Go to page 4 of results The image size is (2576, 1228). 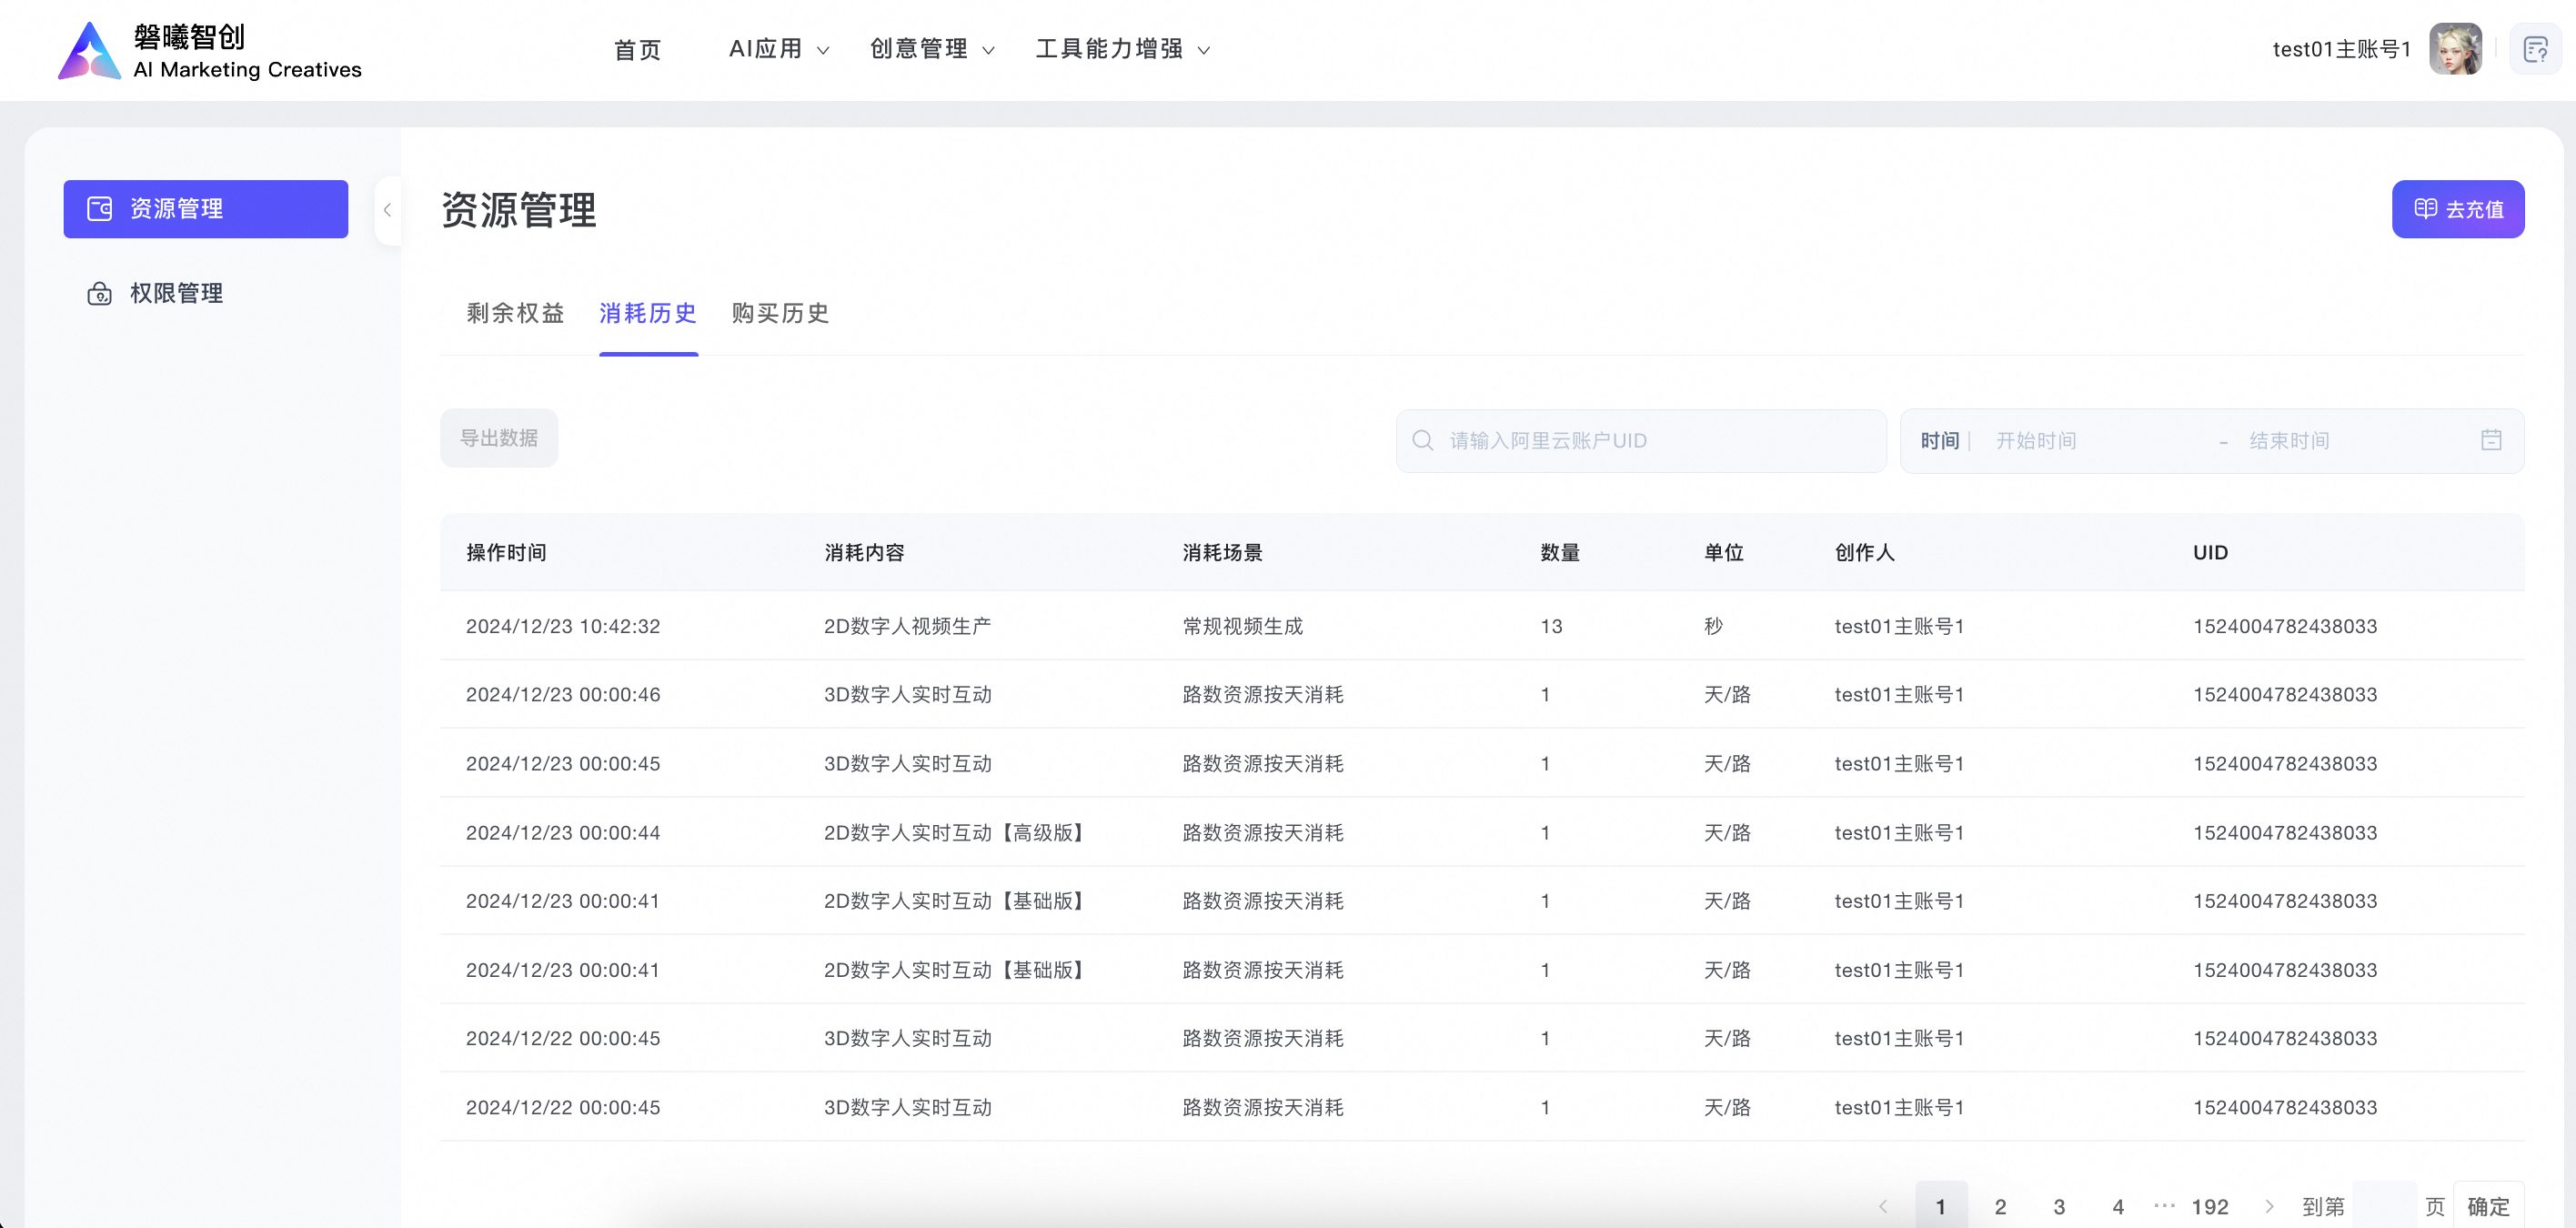[2118, 1206]
